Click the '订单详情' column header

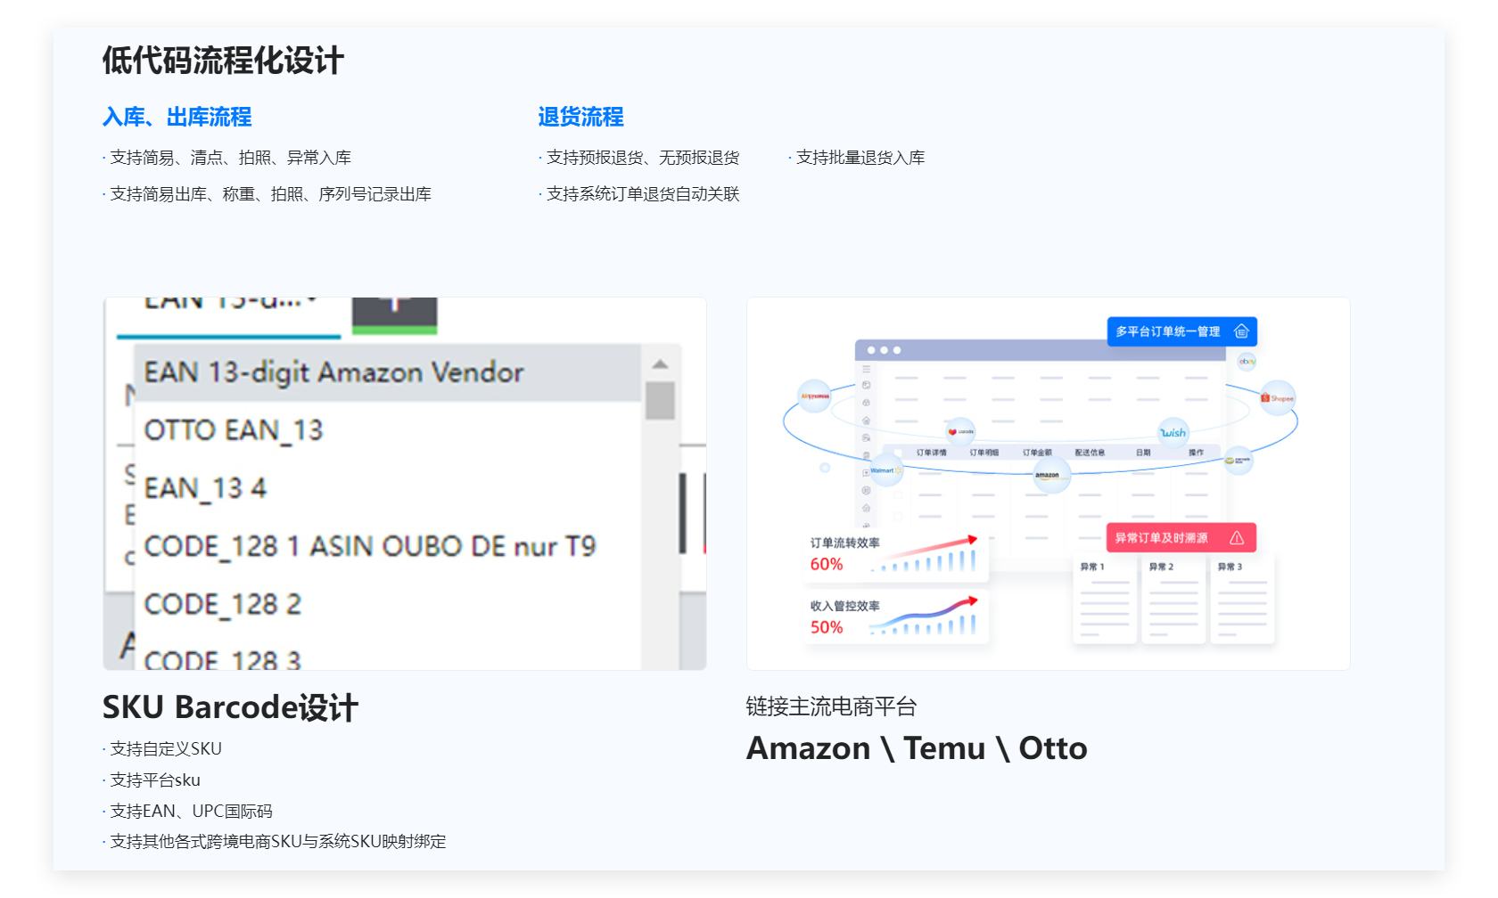(x=931, y=453)
